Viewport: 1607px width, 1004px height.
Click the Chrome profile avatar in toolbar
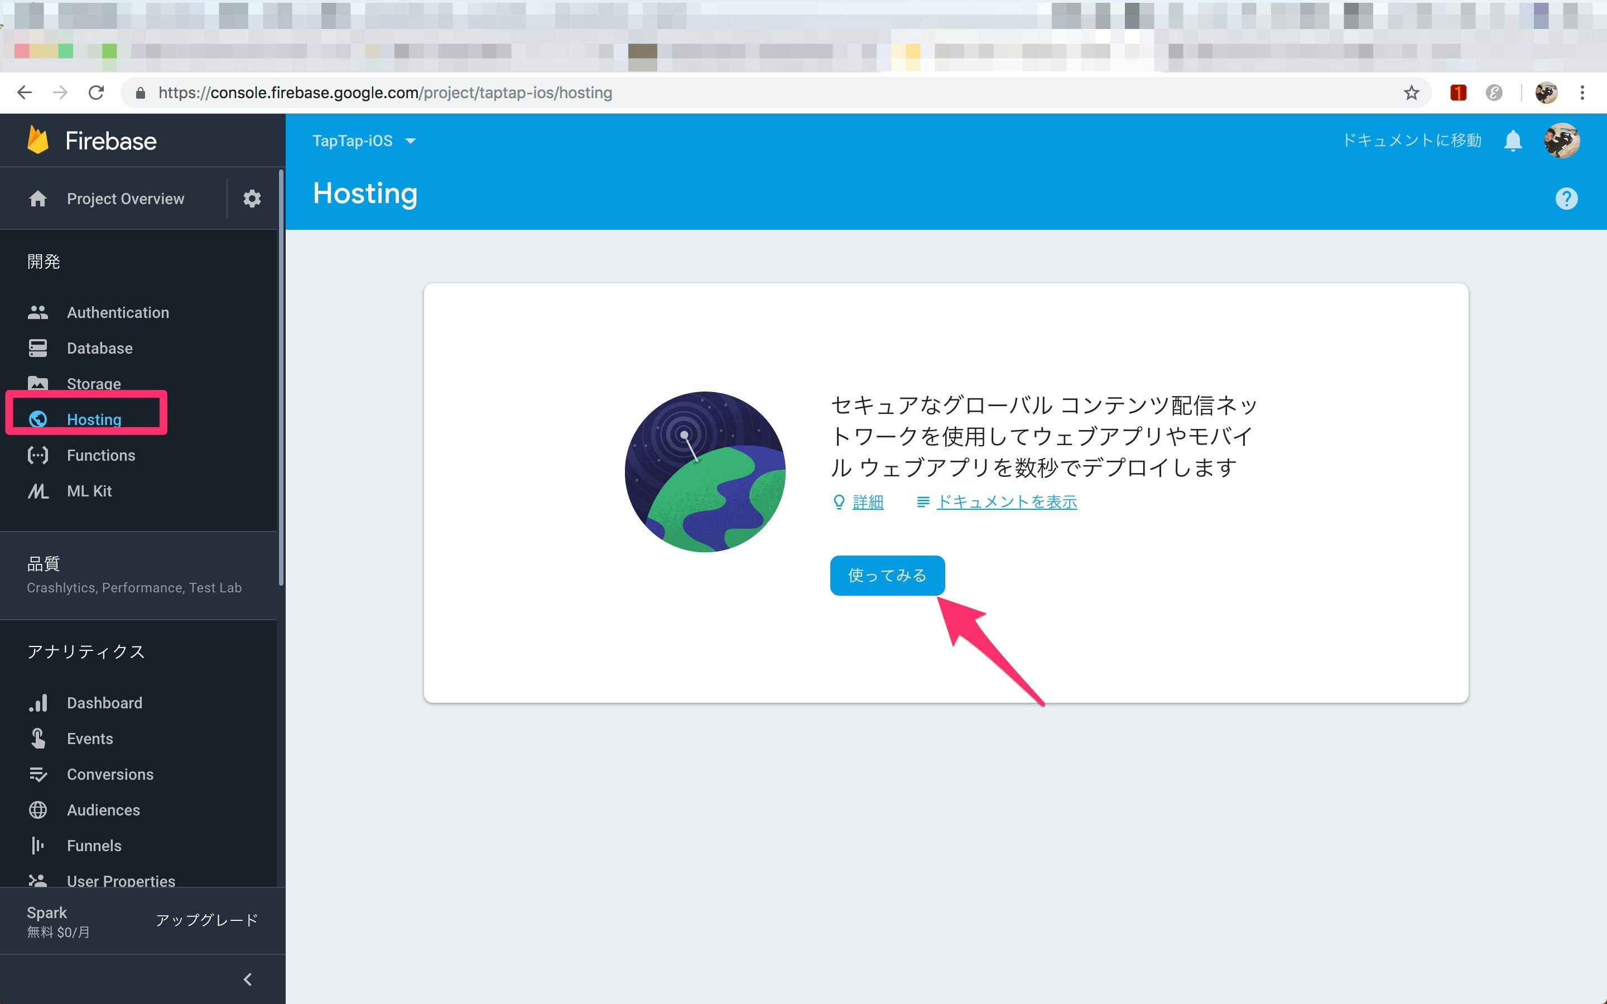pos(1547,93)
